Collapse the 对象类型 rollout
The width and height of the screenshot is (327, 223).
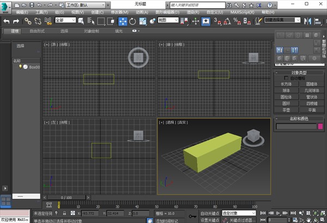click(298, 73)
